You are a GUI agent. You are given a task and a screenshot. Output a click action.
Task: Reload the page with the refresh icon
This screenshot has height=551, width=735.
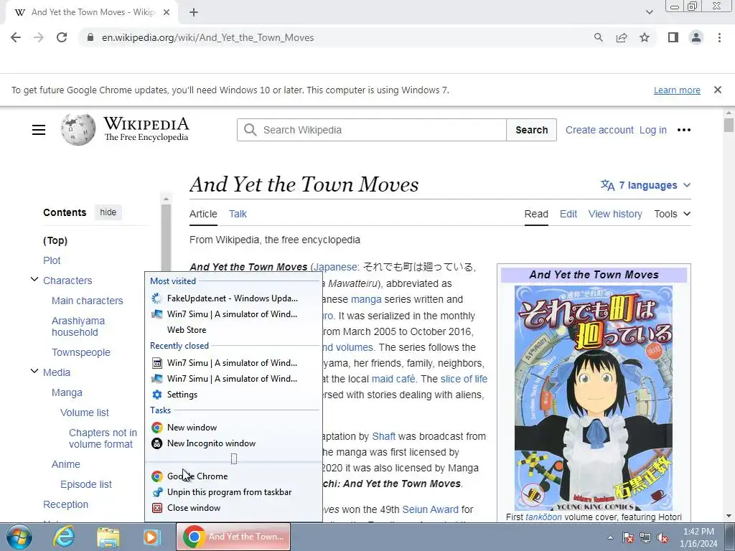tap(62, 37)
